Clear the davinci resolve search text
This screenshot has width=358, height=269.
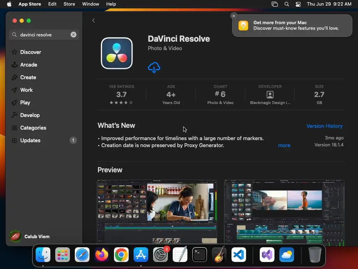tap(73, 35)
